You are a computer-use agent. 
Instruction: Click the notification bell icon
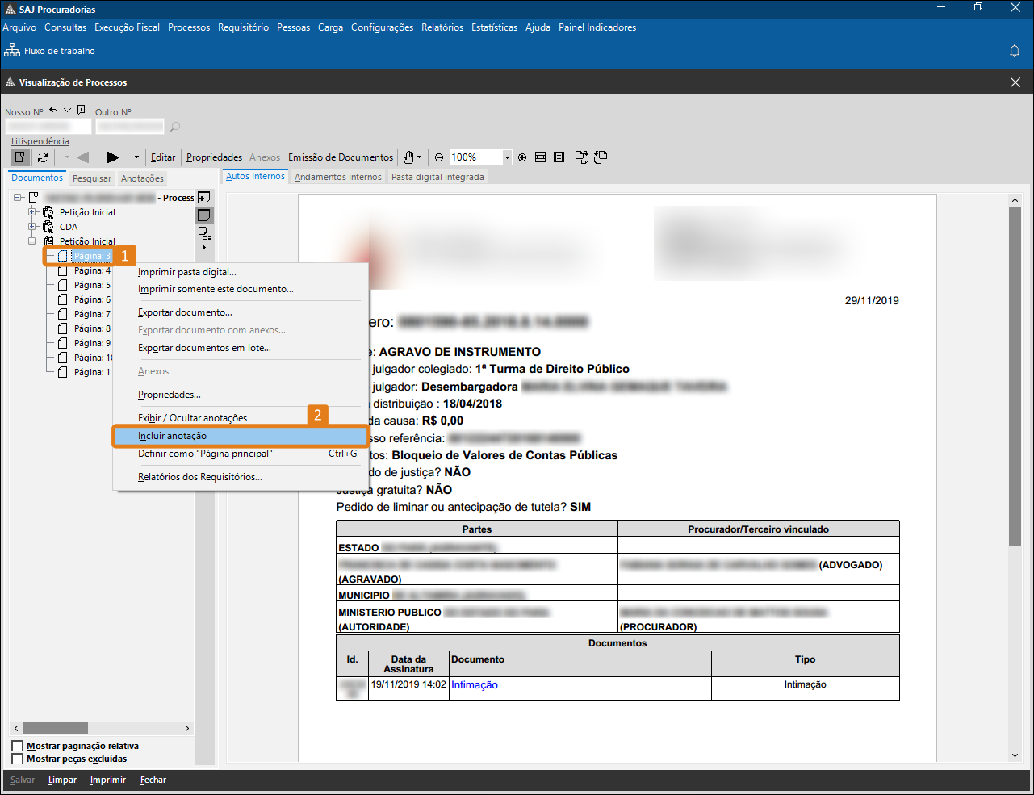click(1015, 51)
